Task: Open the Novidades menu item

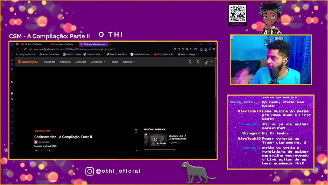Action: (49, 62)
